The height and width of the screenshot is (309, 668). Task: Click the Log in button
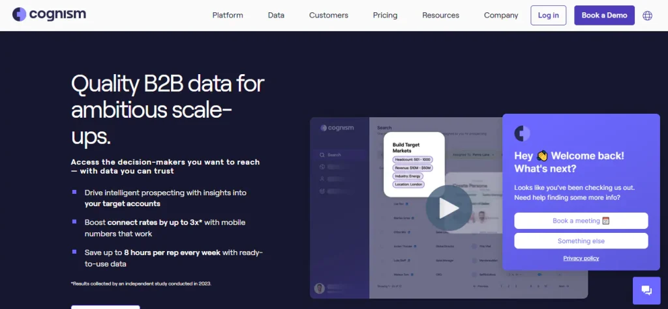point(548,16)
